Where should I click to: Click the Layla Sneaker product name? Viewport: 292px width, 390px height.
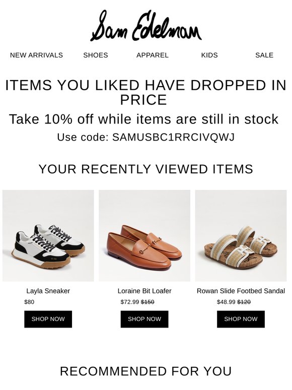[48, 291]
